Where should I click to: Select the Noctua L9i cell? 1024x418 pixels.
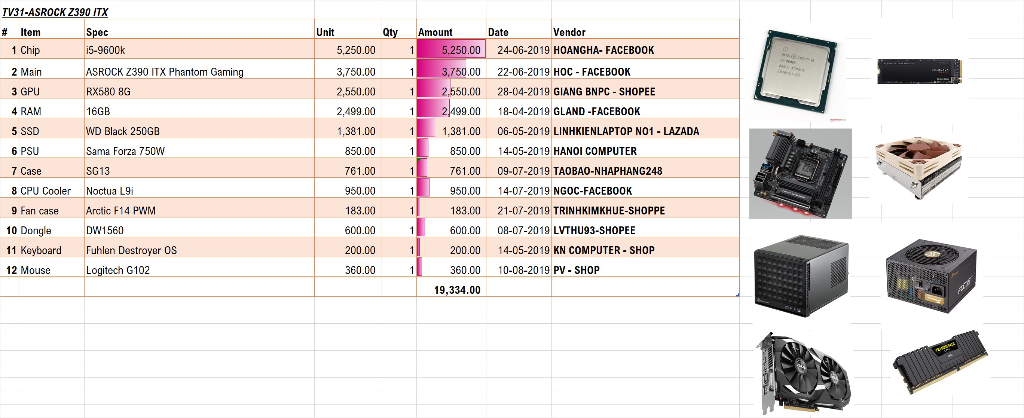click(199, 189)
